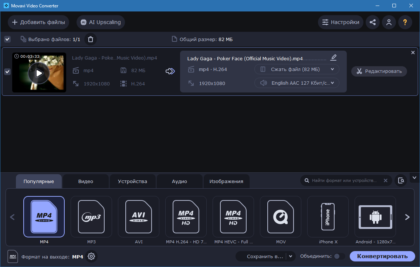Screen dimensions: 420x267
Task: Click the conversion arrow icon between panels
Action: (x=170, y=71)
